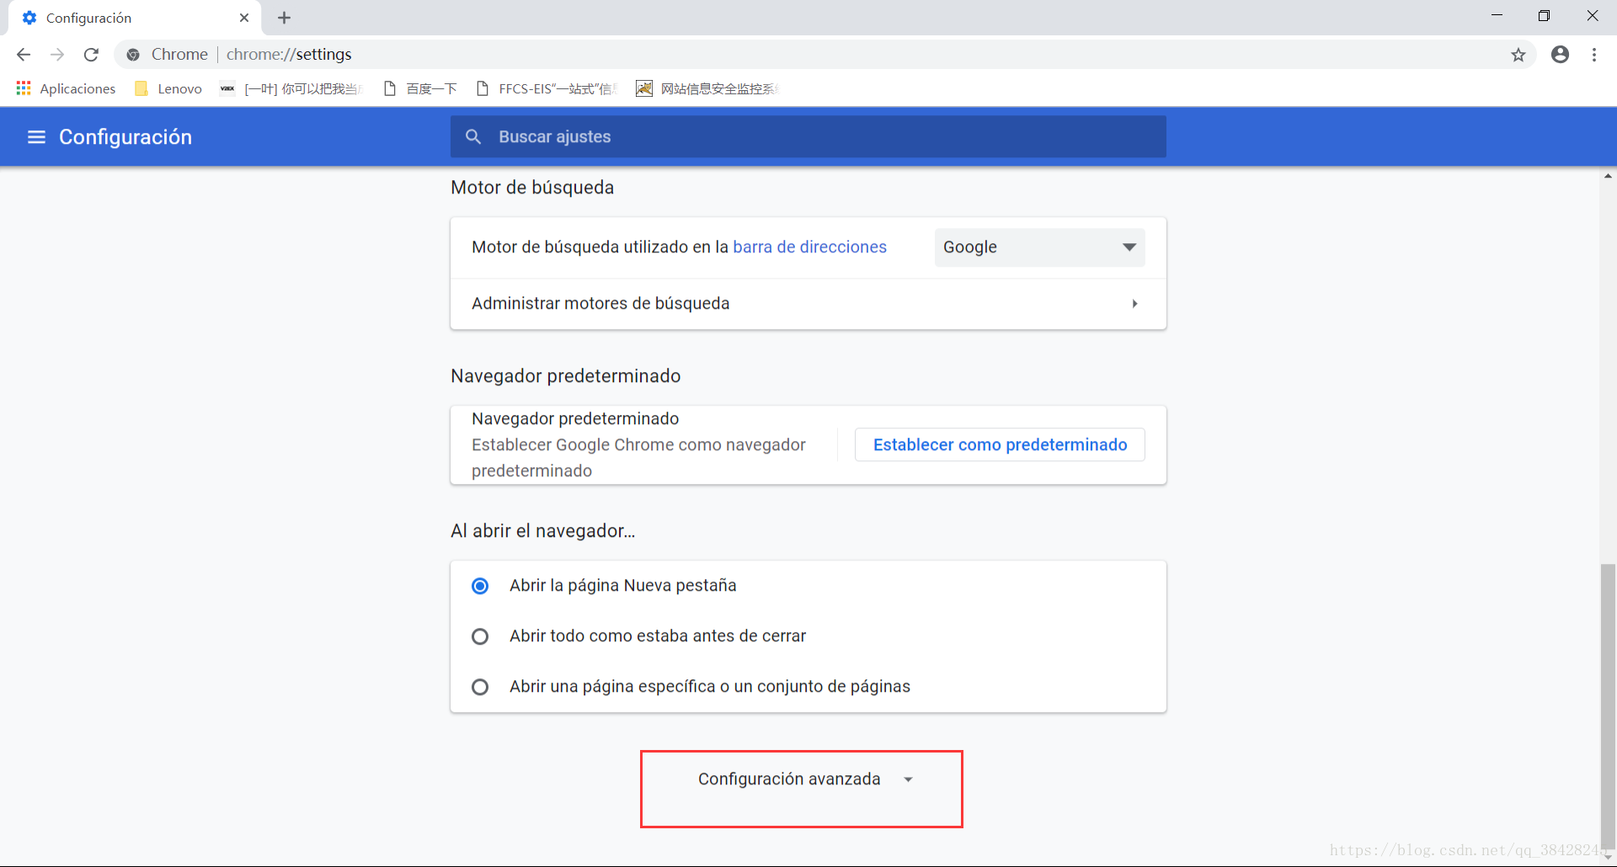Select the Configuración browser tab

tap(135, 18)
